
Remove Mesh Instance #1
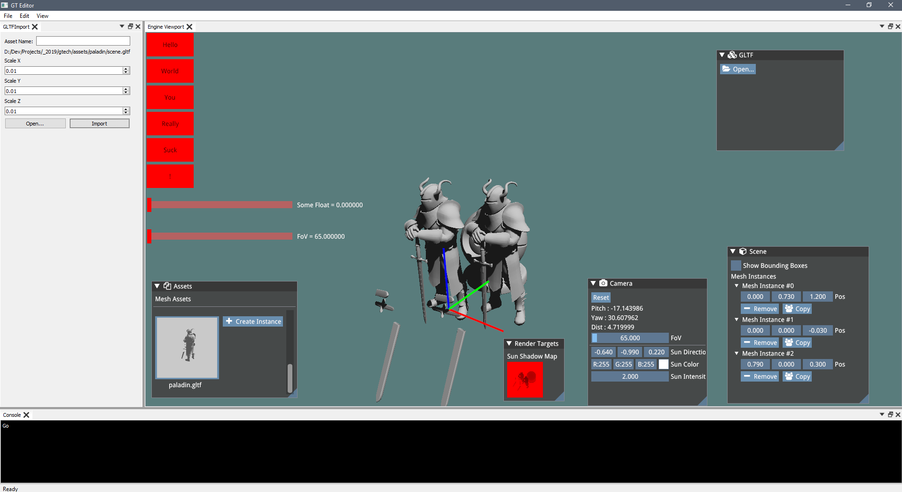pyautogui.click(x=760, y=343)
